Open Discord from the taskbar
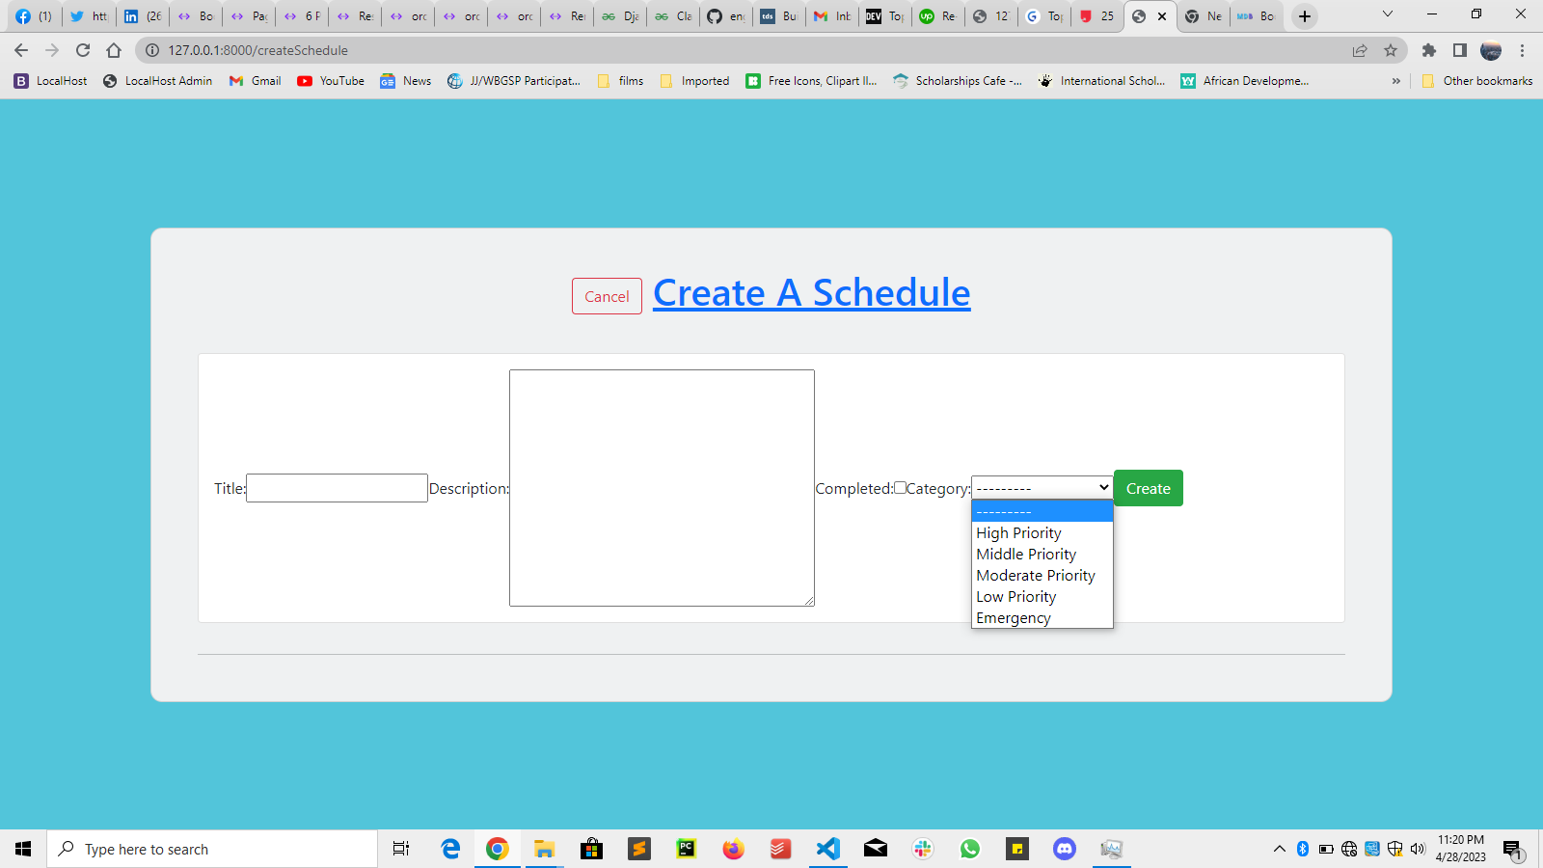The height and width of the screenshot is (868, 1543). point(1063,849)
